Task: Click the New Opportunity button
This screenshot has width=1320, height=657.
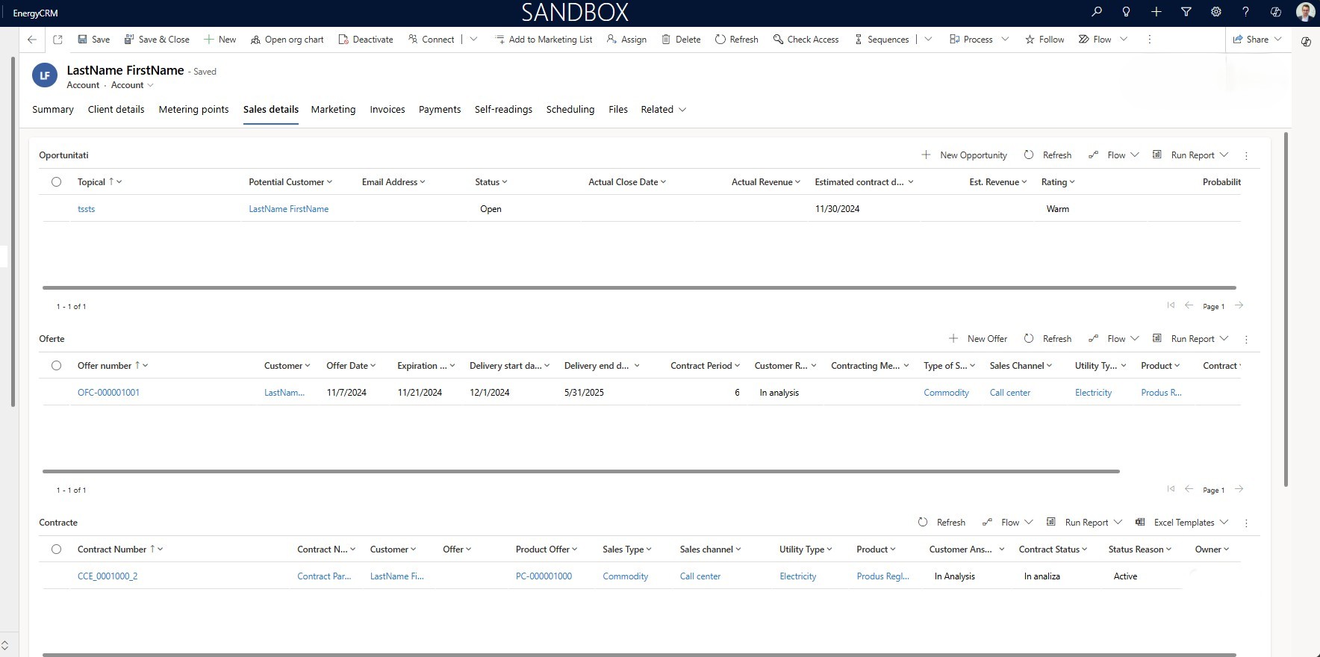Action: click(x=965, y=155)
